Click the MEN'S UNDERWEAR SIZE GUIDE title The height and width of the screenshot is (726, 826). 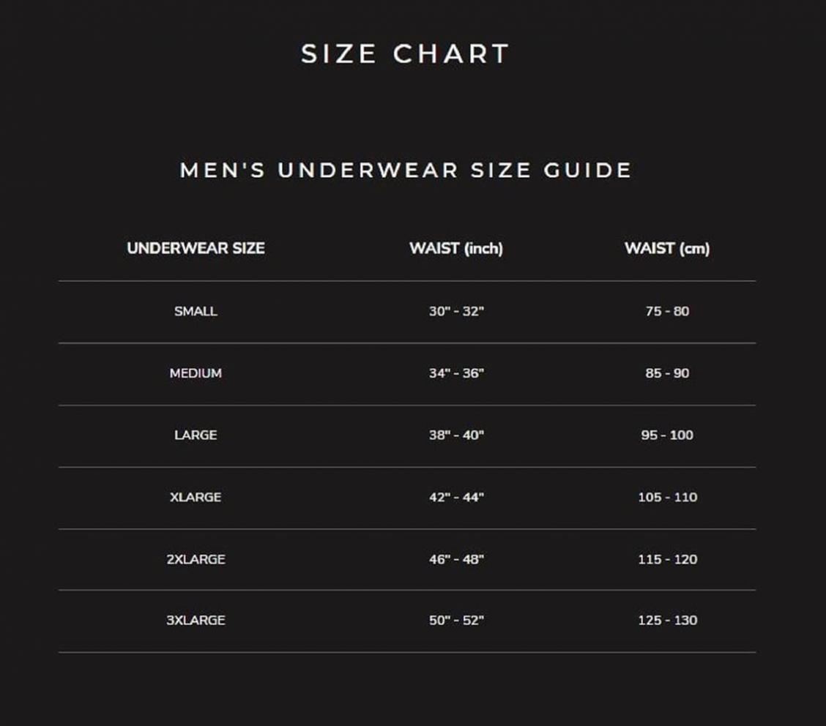click(406, 170)
